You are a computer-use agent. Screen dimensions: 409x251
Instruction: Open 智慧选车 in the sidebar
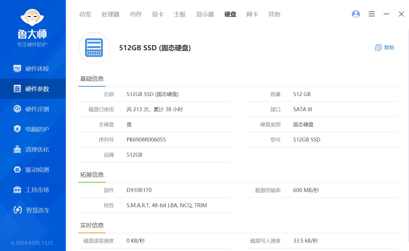coord(33,210)
